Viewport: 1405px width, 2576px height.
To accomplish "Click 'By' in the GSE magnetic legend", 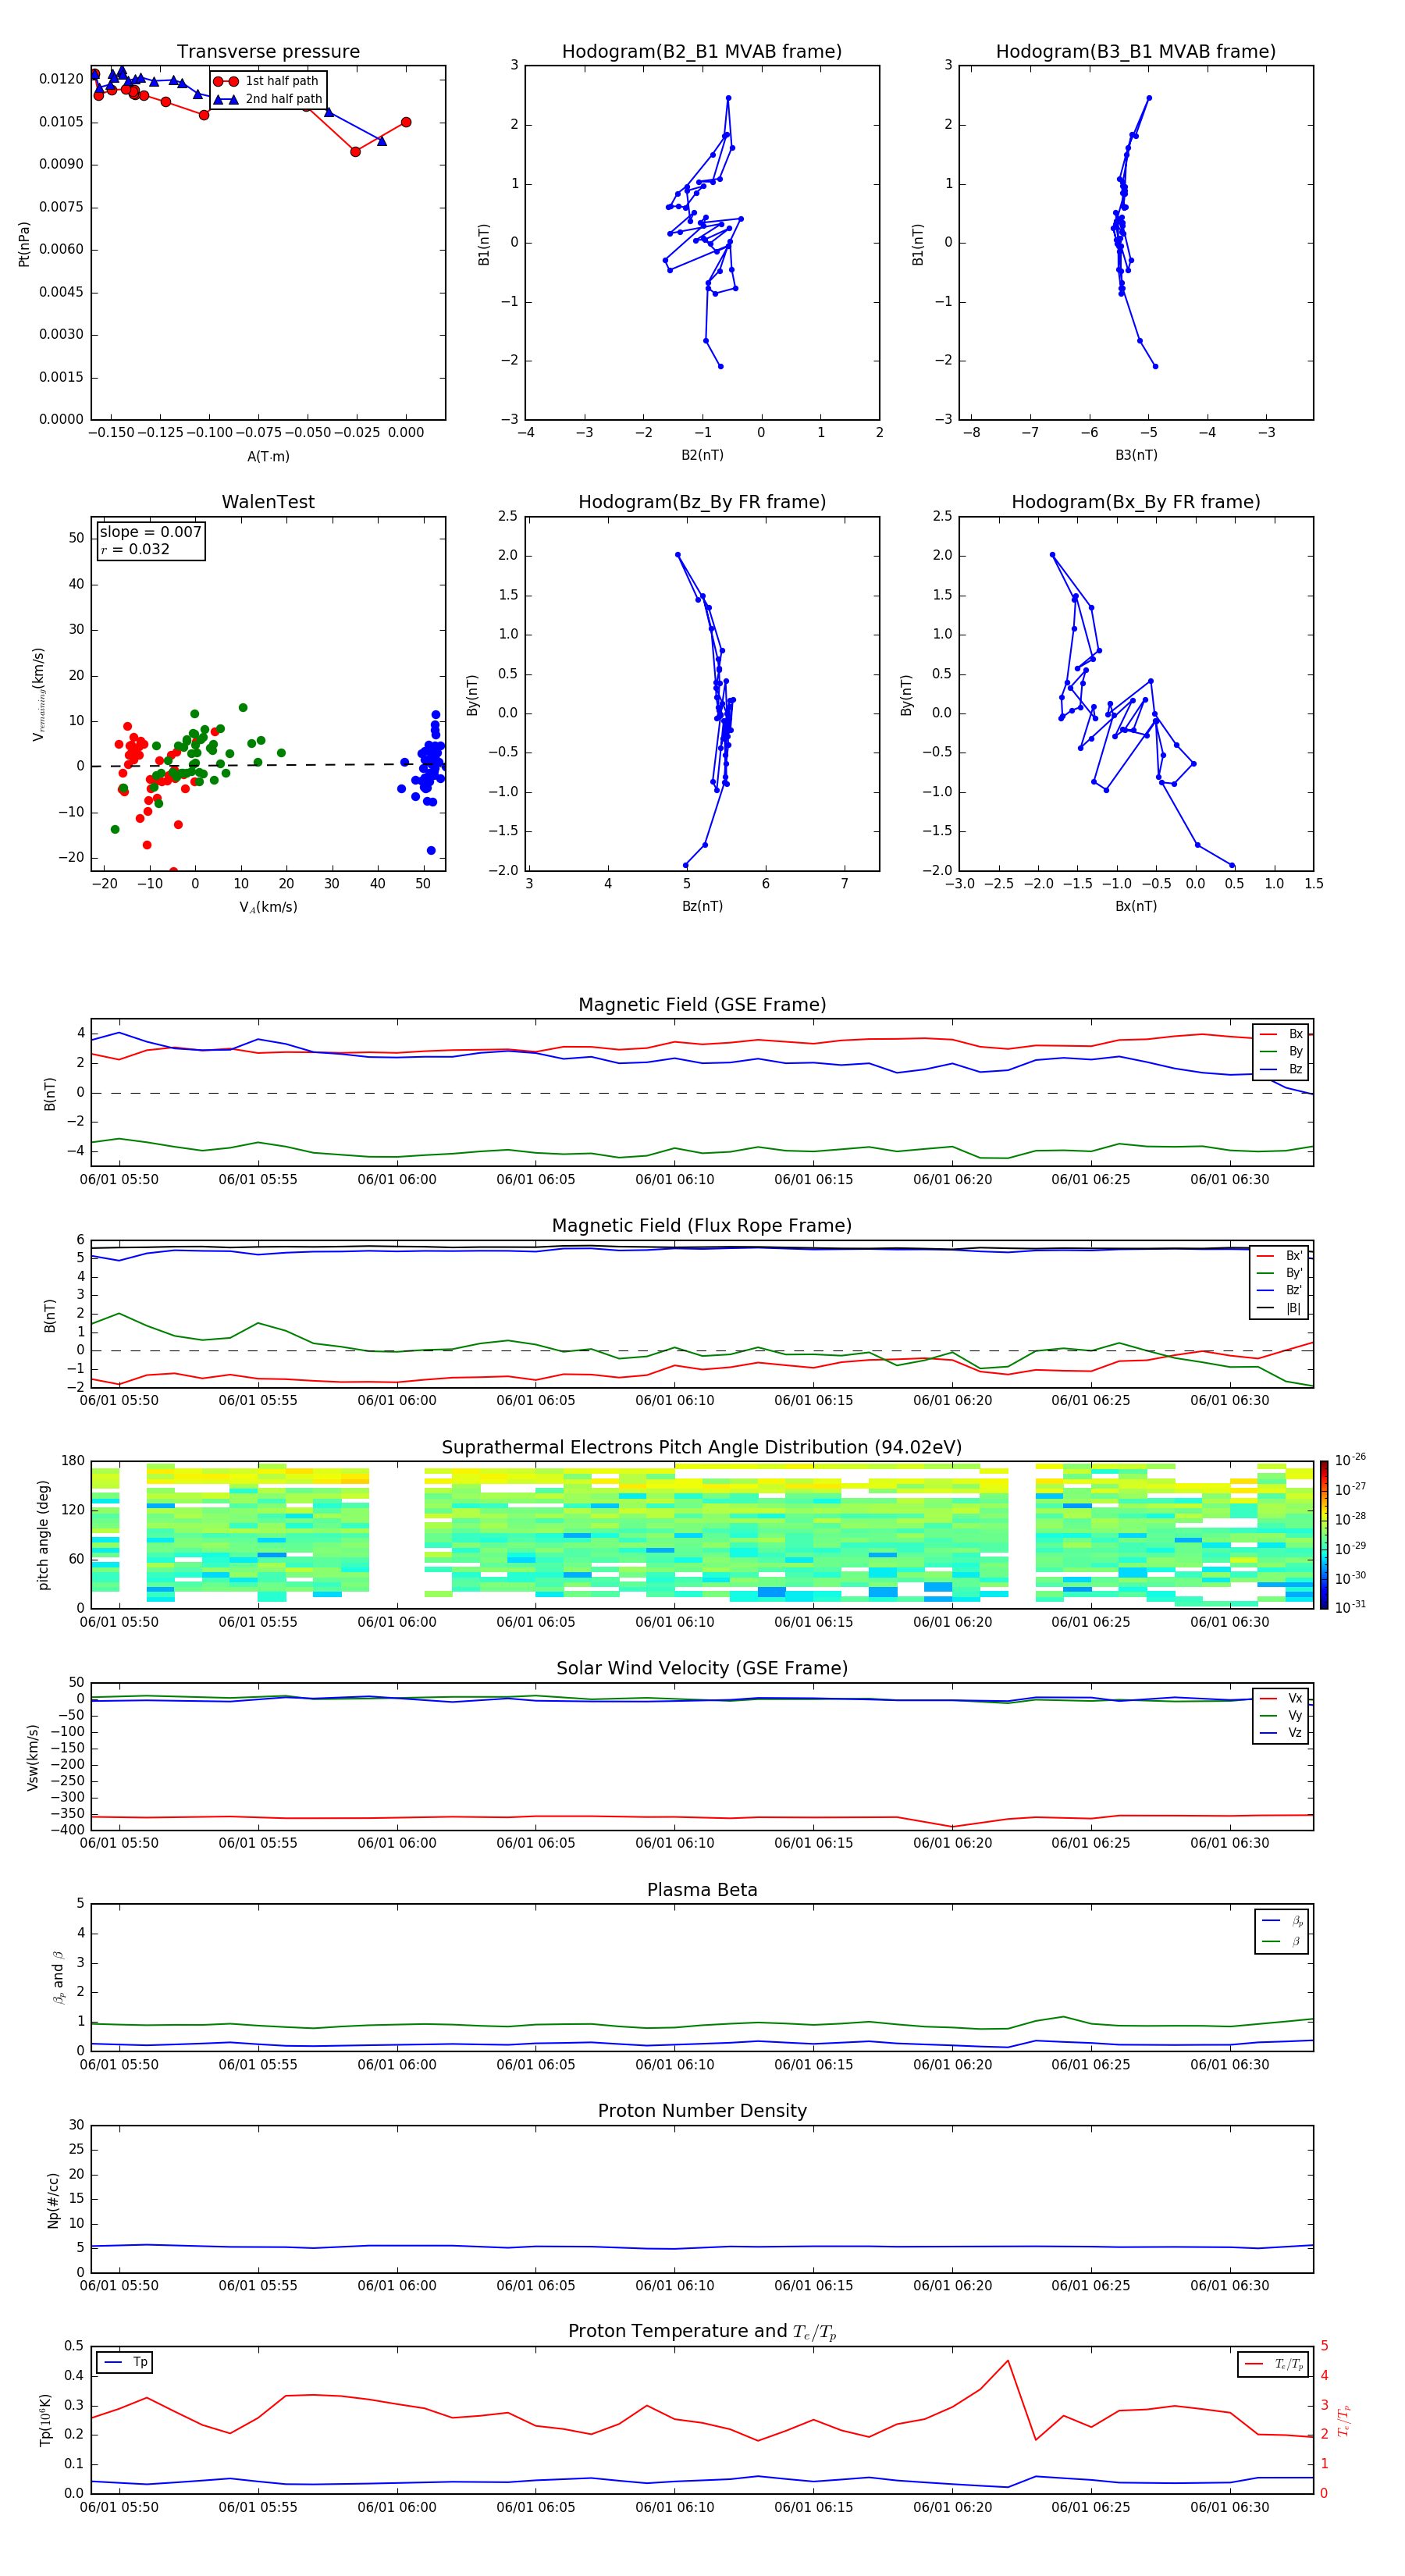I will pos(1282,1052).
